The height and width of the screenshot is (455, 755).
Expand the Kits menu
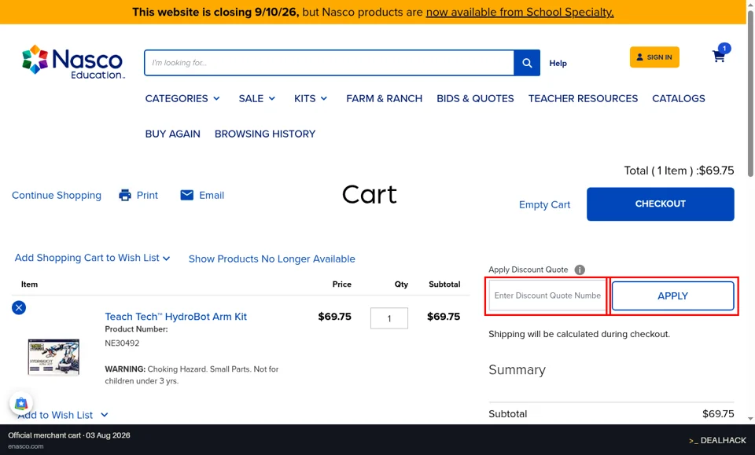click(311, 98)
